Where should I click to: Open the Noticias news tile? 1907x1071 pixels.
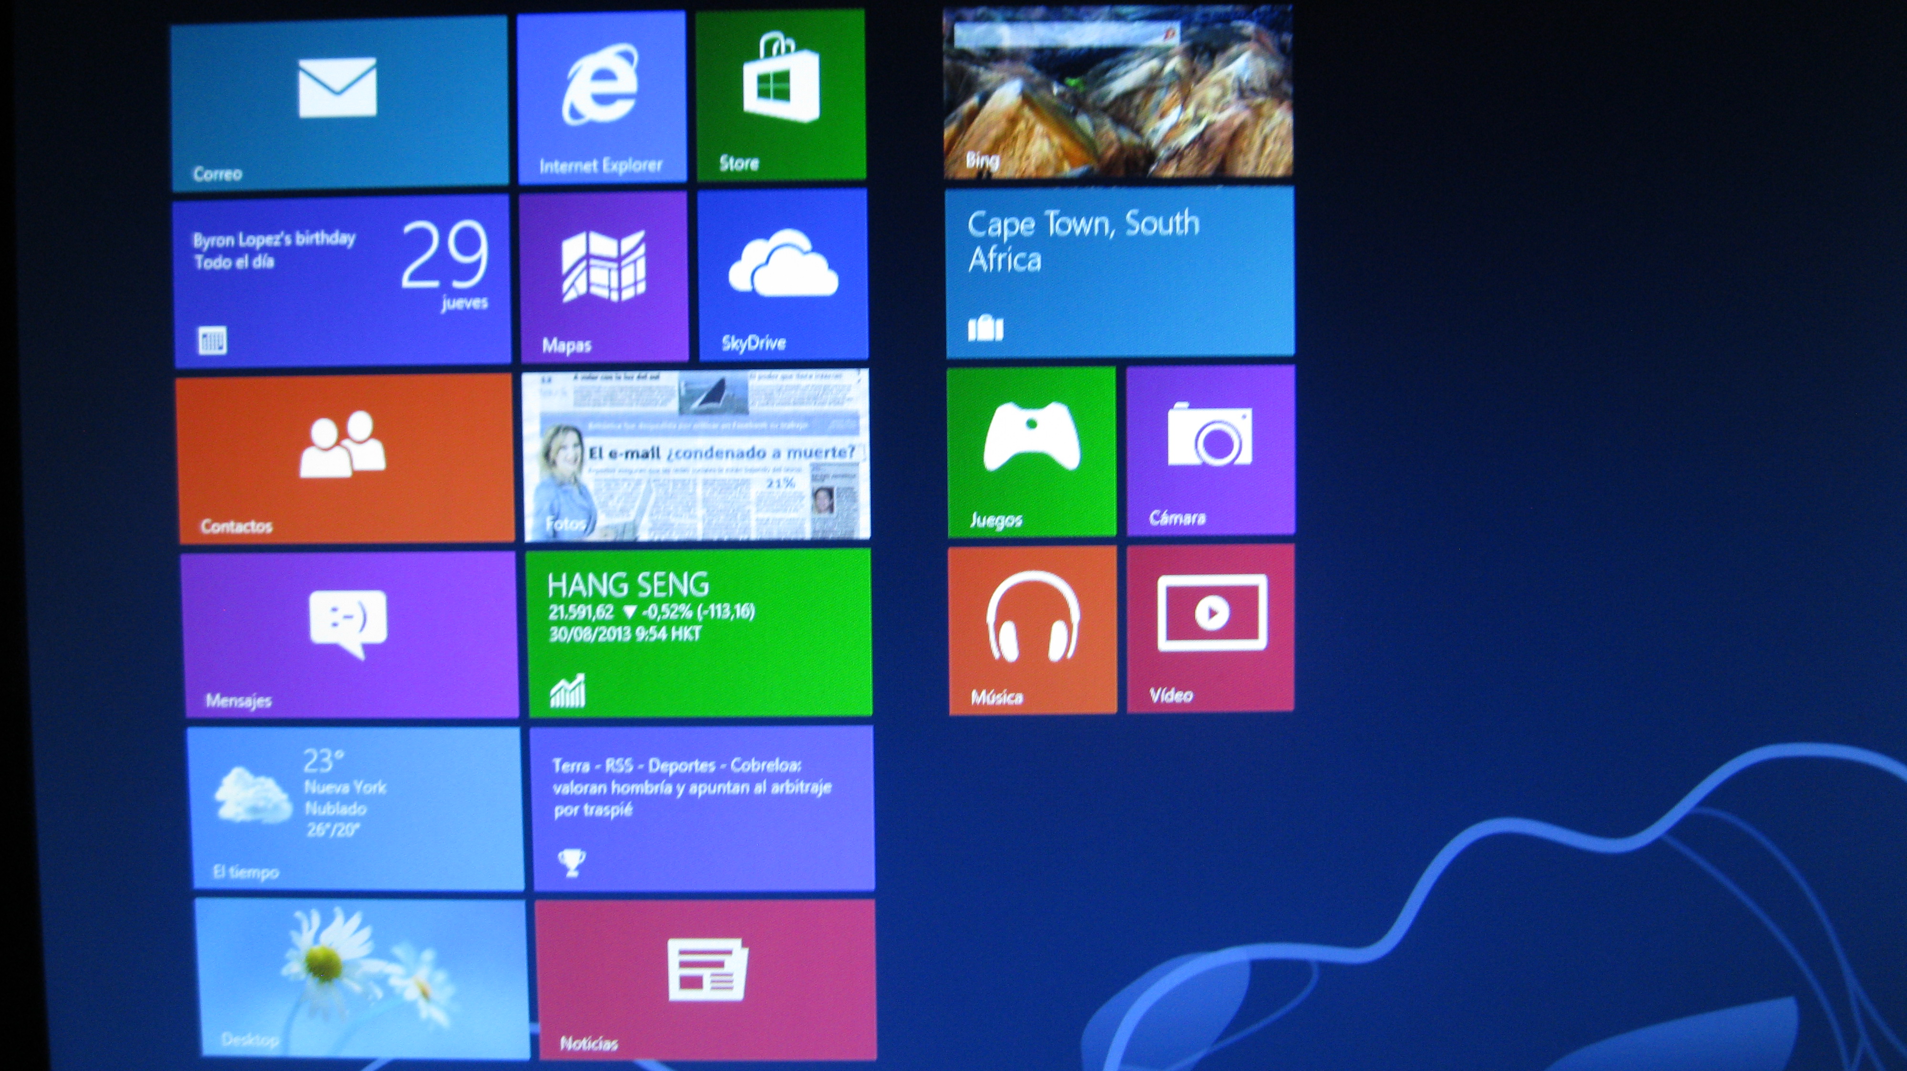[706, 980]
